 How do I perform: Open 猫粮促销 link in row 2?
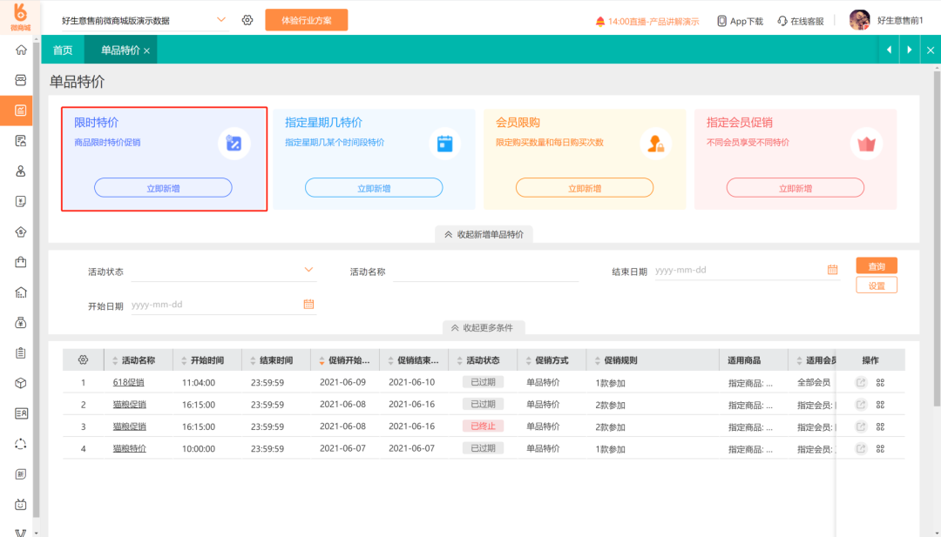[x=130, y=405]
